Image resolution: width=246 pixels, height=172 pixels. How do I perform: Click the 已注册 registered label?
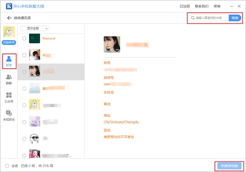coord(184,6)
